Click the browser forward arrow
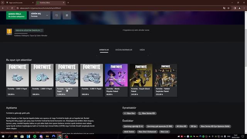247x139 pixels. tap(7, 8)
